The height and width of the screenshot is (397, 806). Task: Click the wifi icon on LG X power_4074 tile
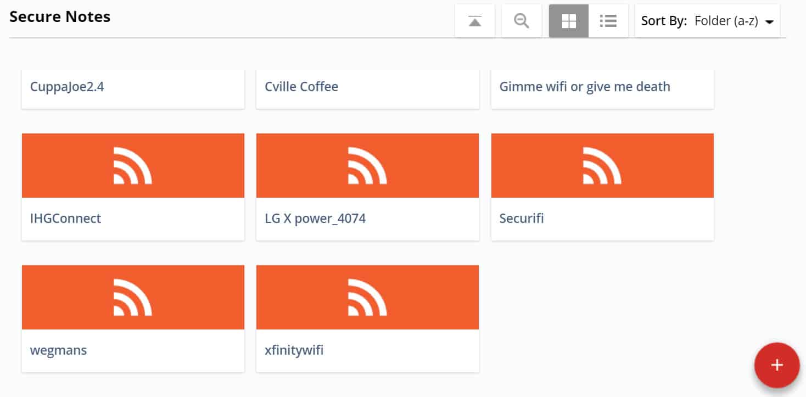367,165
